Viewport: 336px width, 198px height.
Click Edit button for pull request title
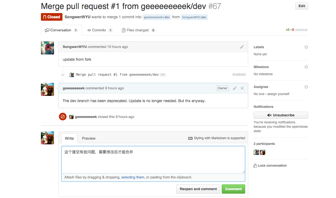click(301, 6)
